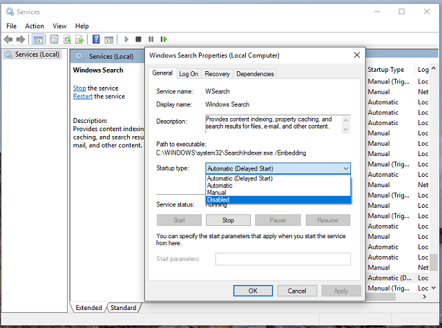Screen dimensions: 442x328
Task: Click the Pause Service toolbar icon
Action: (x=151, y=39)
